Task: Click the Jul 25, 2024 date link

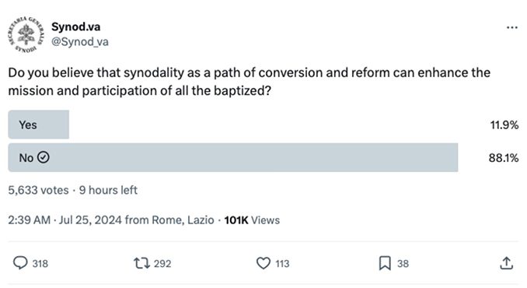Action: 90,220
